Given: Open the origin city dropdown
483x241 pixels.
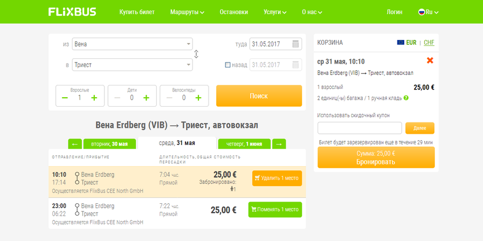Looking at the screenshot, I should (x=132, y=44).
